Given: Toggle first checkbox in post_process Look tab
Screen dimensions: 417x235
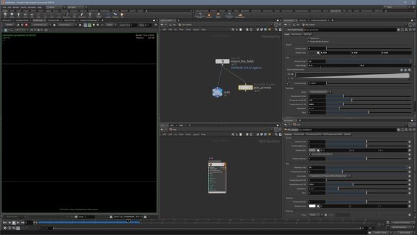Looking at the screenshot, I should coord(308,38).
